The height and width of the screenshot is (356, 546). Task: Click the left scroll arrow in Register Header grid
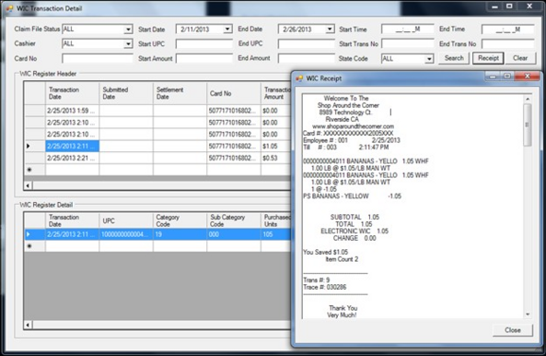(x=28, y=185)
